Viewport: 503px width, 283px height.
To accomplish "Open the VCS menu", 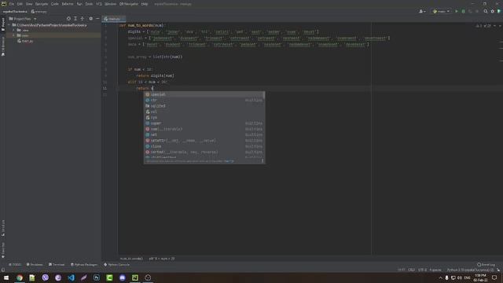I will coord(99,4).
